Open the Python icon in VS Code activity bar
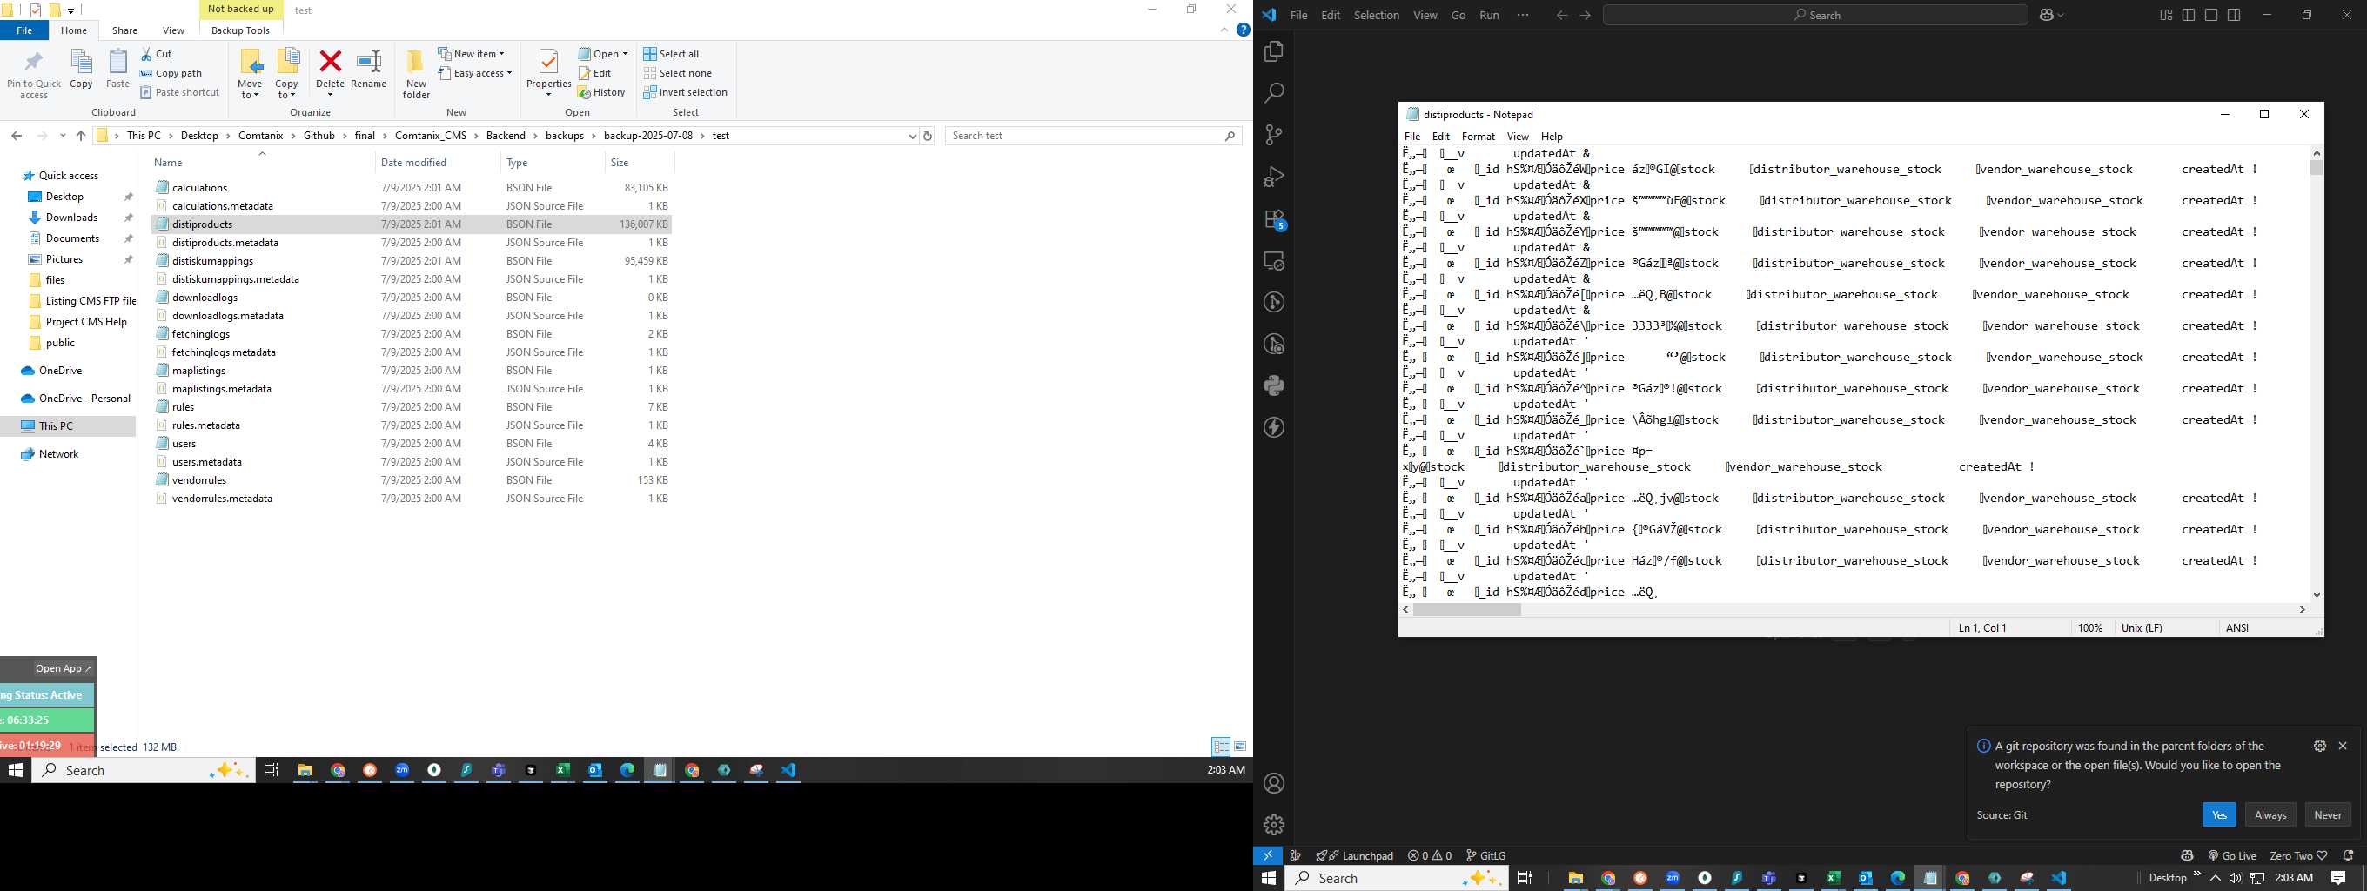The image size is (2367, 891). 1273,385
